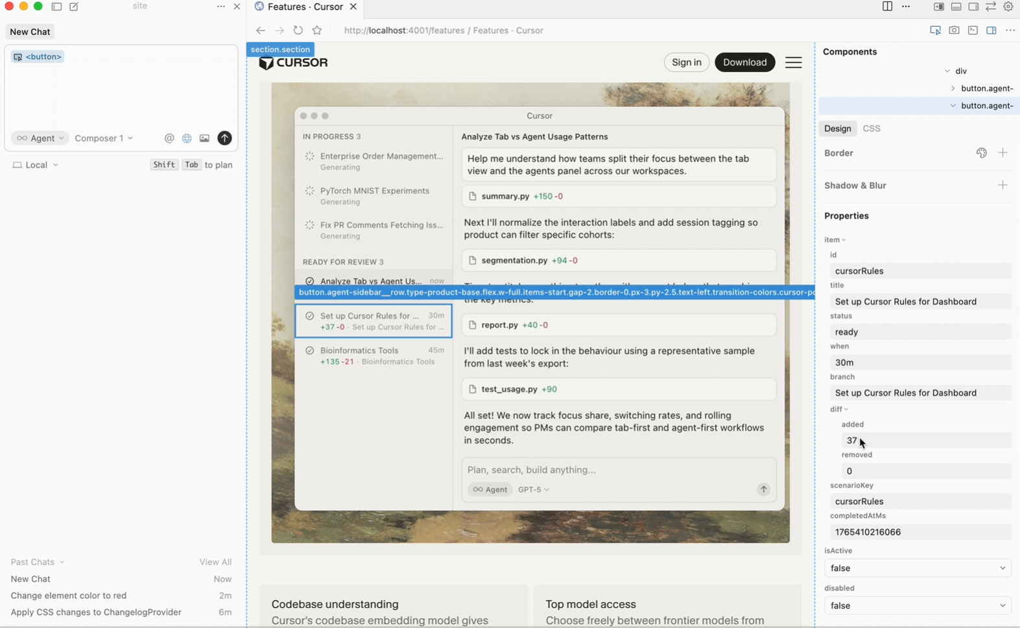Open the Local environment dropdown
The height and width of the screenshot is (628, 1020).
(x=36, y=165)
